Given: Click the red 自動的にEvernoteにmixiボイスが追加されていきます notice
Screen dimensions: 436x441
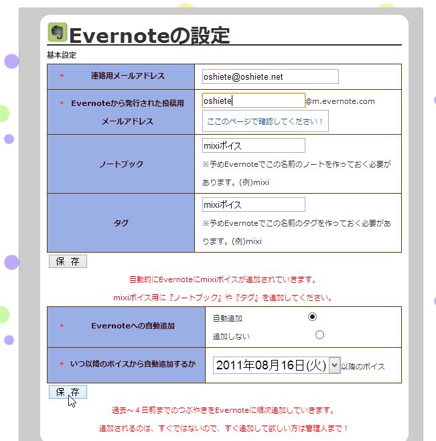Looking at the screenshot, I should [x=223, y=279].
